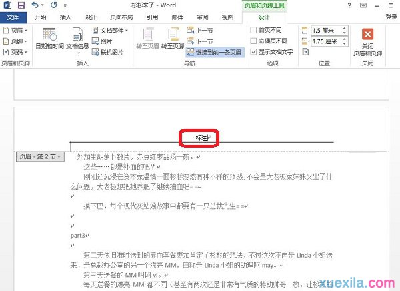Click the 转至页脚 go to footer button
The image size is (400, 291).
click(173, 38)
